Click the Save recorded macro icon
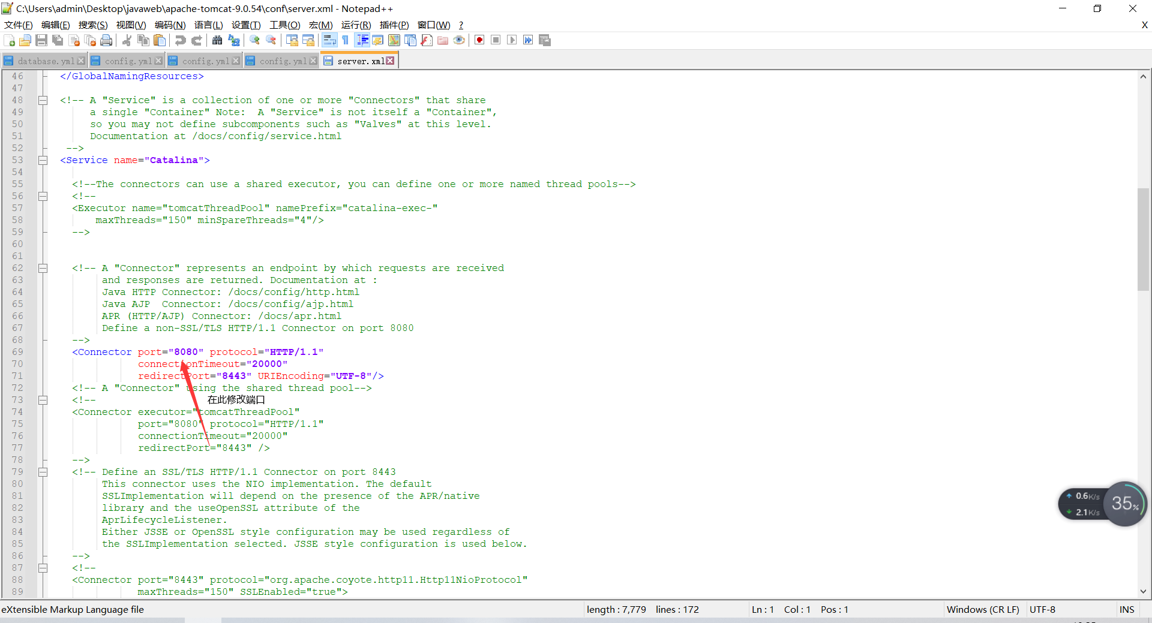Viewport: 1152px width, 623px height. (545, 40)
